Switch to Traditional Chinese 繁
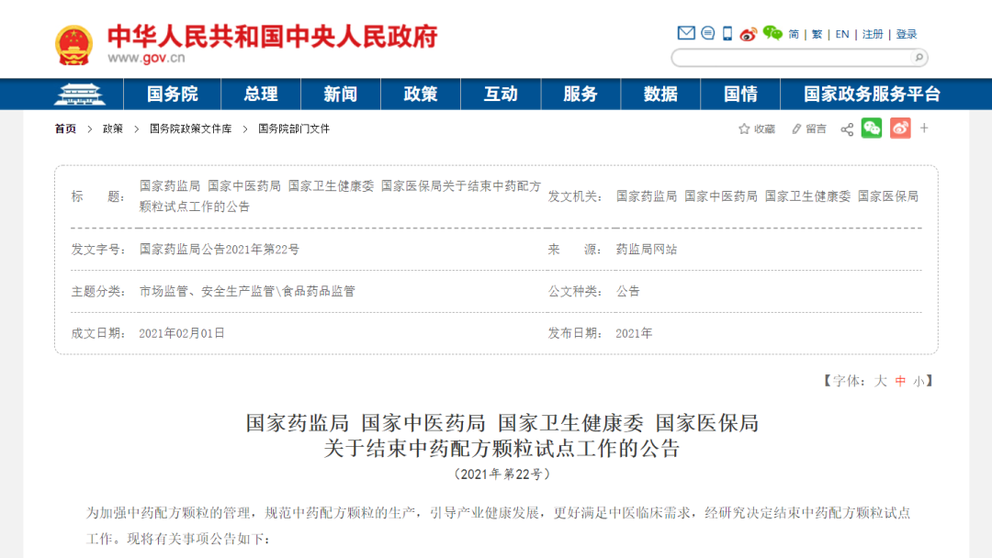This screenshot has width=992, height=558. pyautogui.click(x=817, y=35)
